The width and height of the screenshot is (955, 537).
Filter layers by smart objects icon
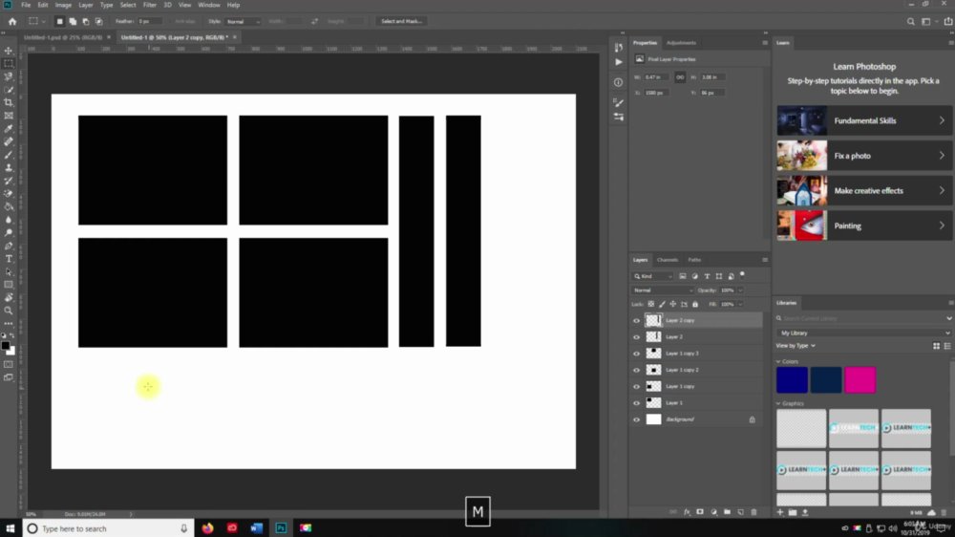731,276
